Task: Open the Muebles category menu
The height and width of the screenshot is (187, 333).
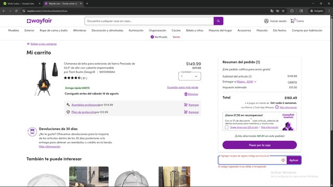Action: click(x=14, y=30)
